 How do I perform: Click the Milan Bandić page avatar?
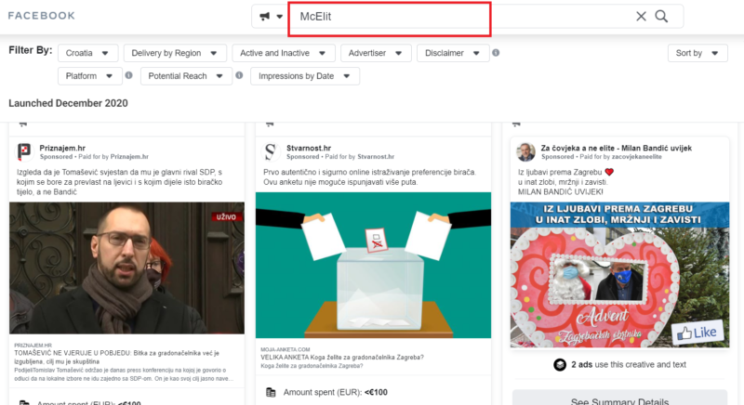(x=525, y=151)
